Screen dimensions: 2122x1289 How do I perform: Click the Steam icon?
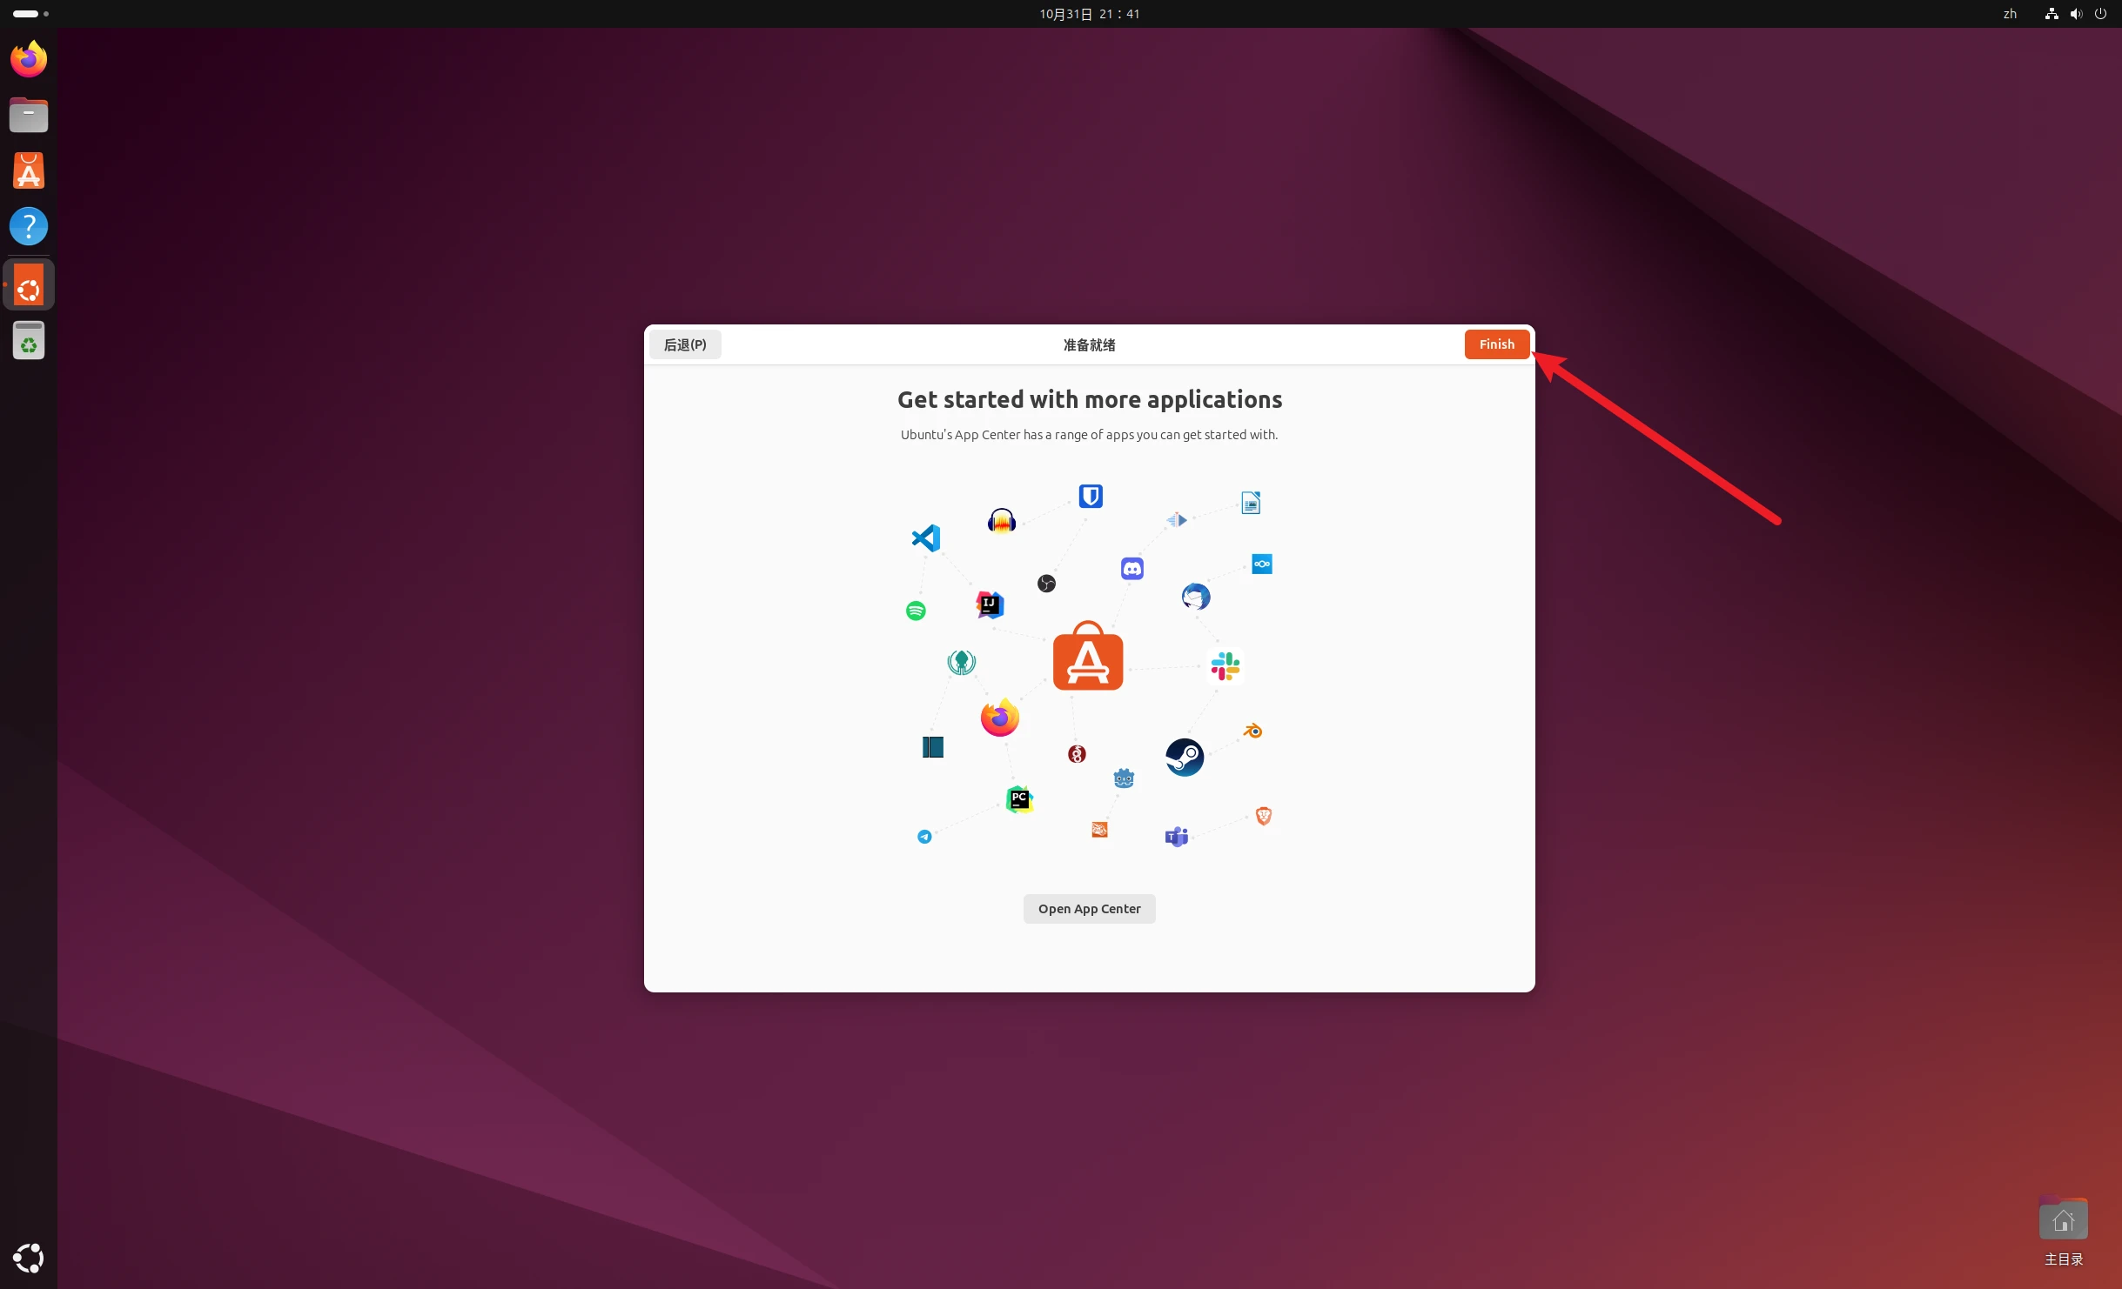(1185, 758)
